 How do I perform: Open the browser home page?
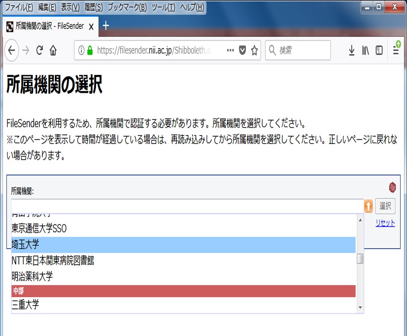pyautogui.click(x=53, y=50)
